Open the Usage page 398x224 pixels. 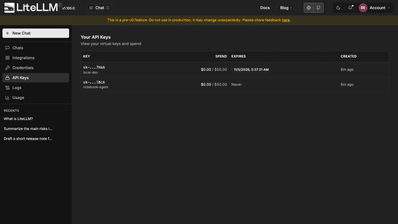point(36,98)
